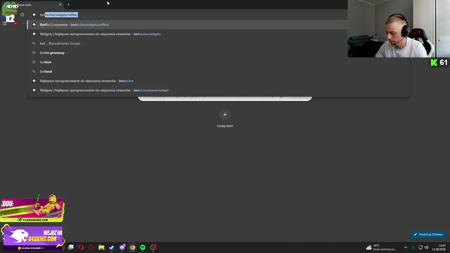Click the Dodaj skrót plus button
The width and height of the screenshot is (450, 253).
(x=225, y=115)
